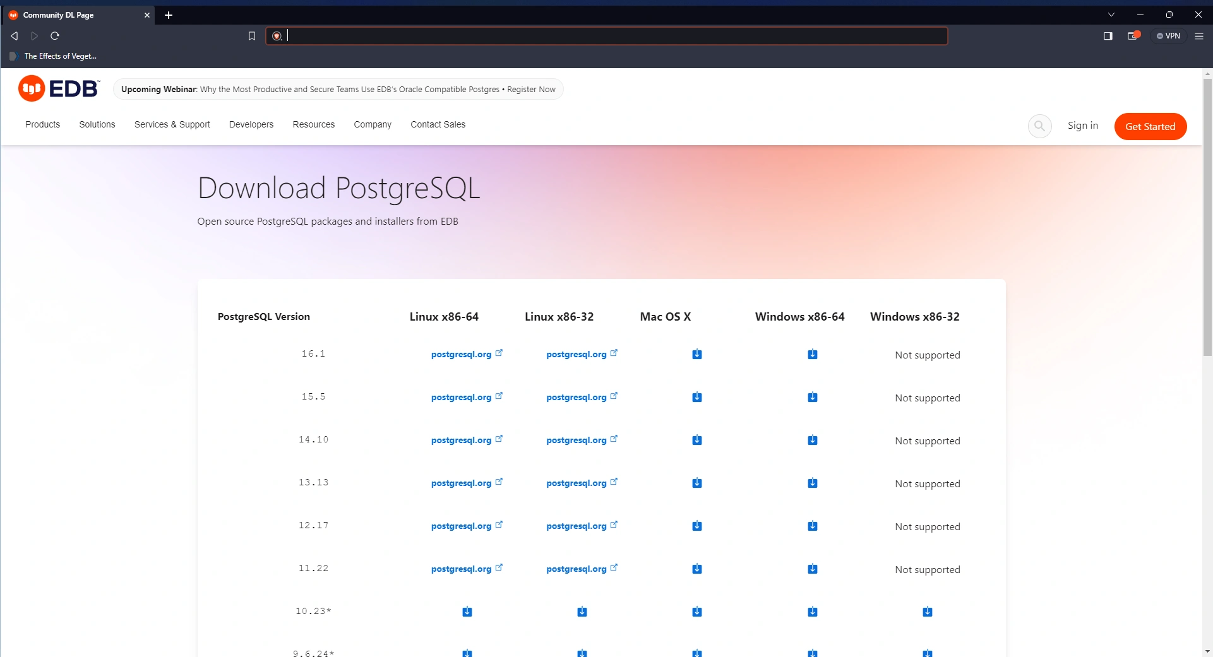Click the vertical page scrollbar

point(1207,218)
